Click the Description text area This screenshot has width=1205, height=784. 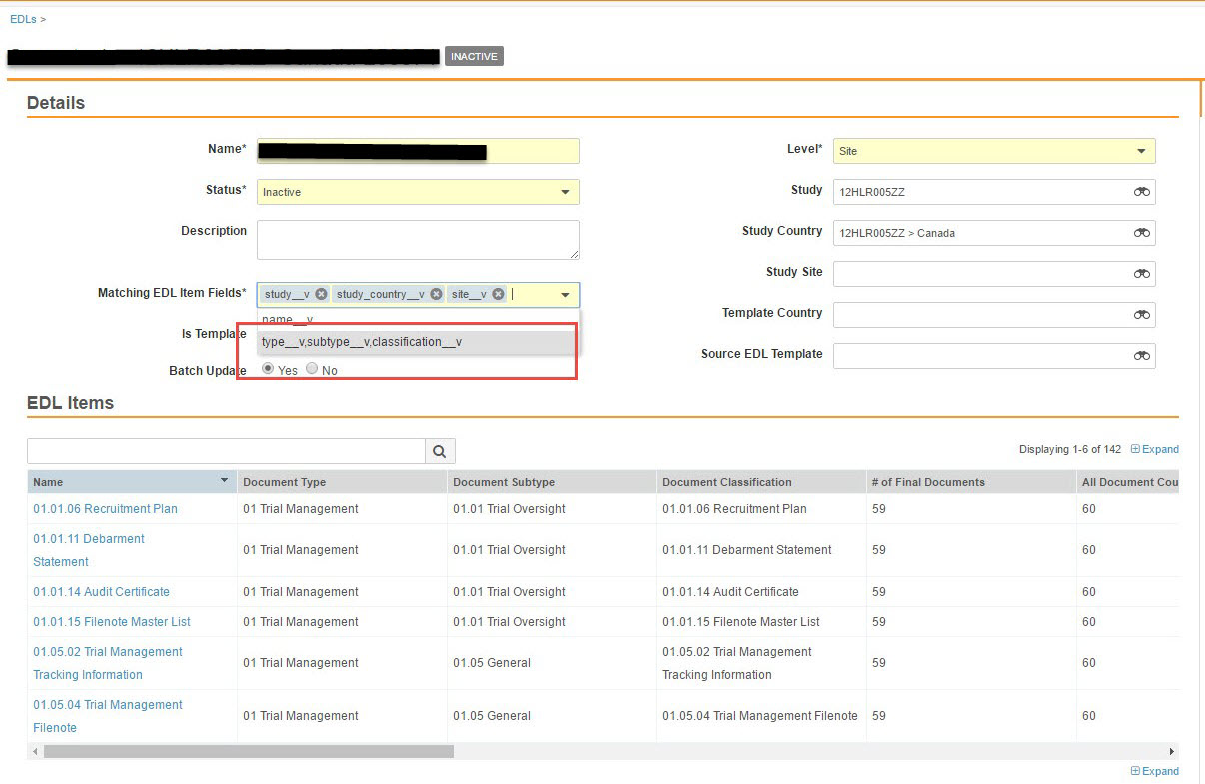(x=417, y=240)
